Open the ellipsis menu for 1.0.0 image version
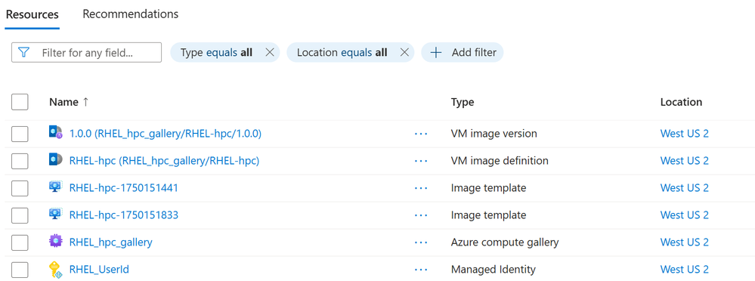Viewport: 755px width, 281px height. tap(421, 134)
